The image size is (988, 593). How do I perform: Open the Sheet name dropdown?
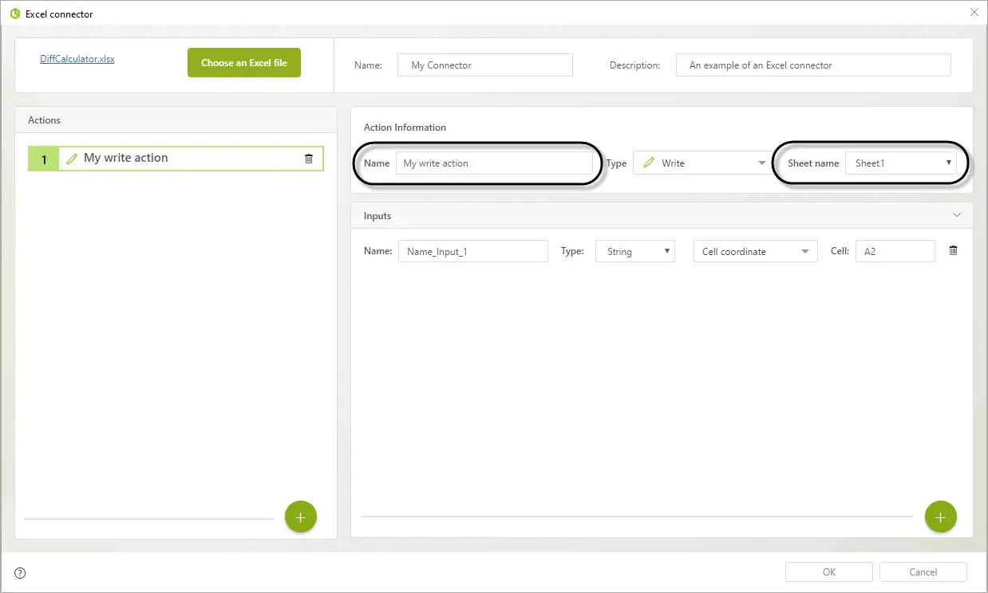pyautogui.click(x=901, y=163)
